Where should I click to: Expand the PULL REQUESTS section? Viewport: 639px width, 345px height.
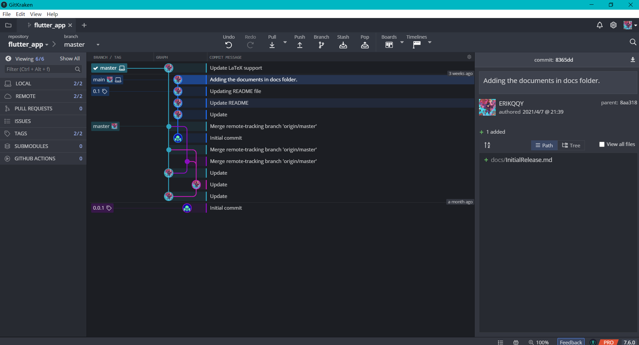[x=43, y=108]
